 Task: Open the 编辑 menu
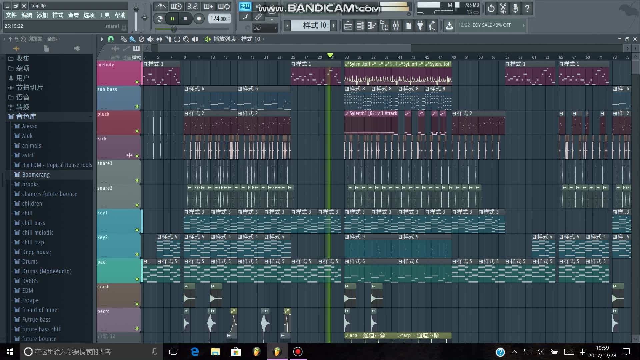(27, 15)
